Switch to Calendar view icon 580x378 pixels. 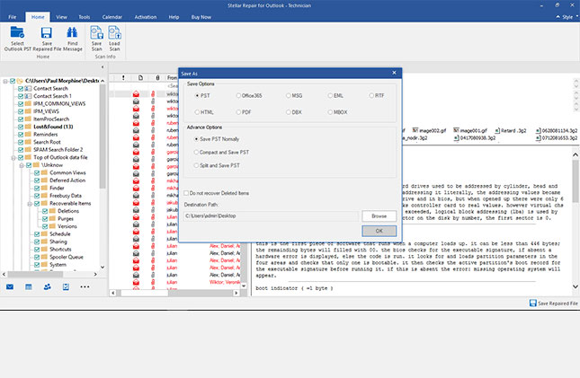point(29,286)
